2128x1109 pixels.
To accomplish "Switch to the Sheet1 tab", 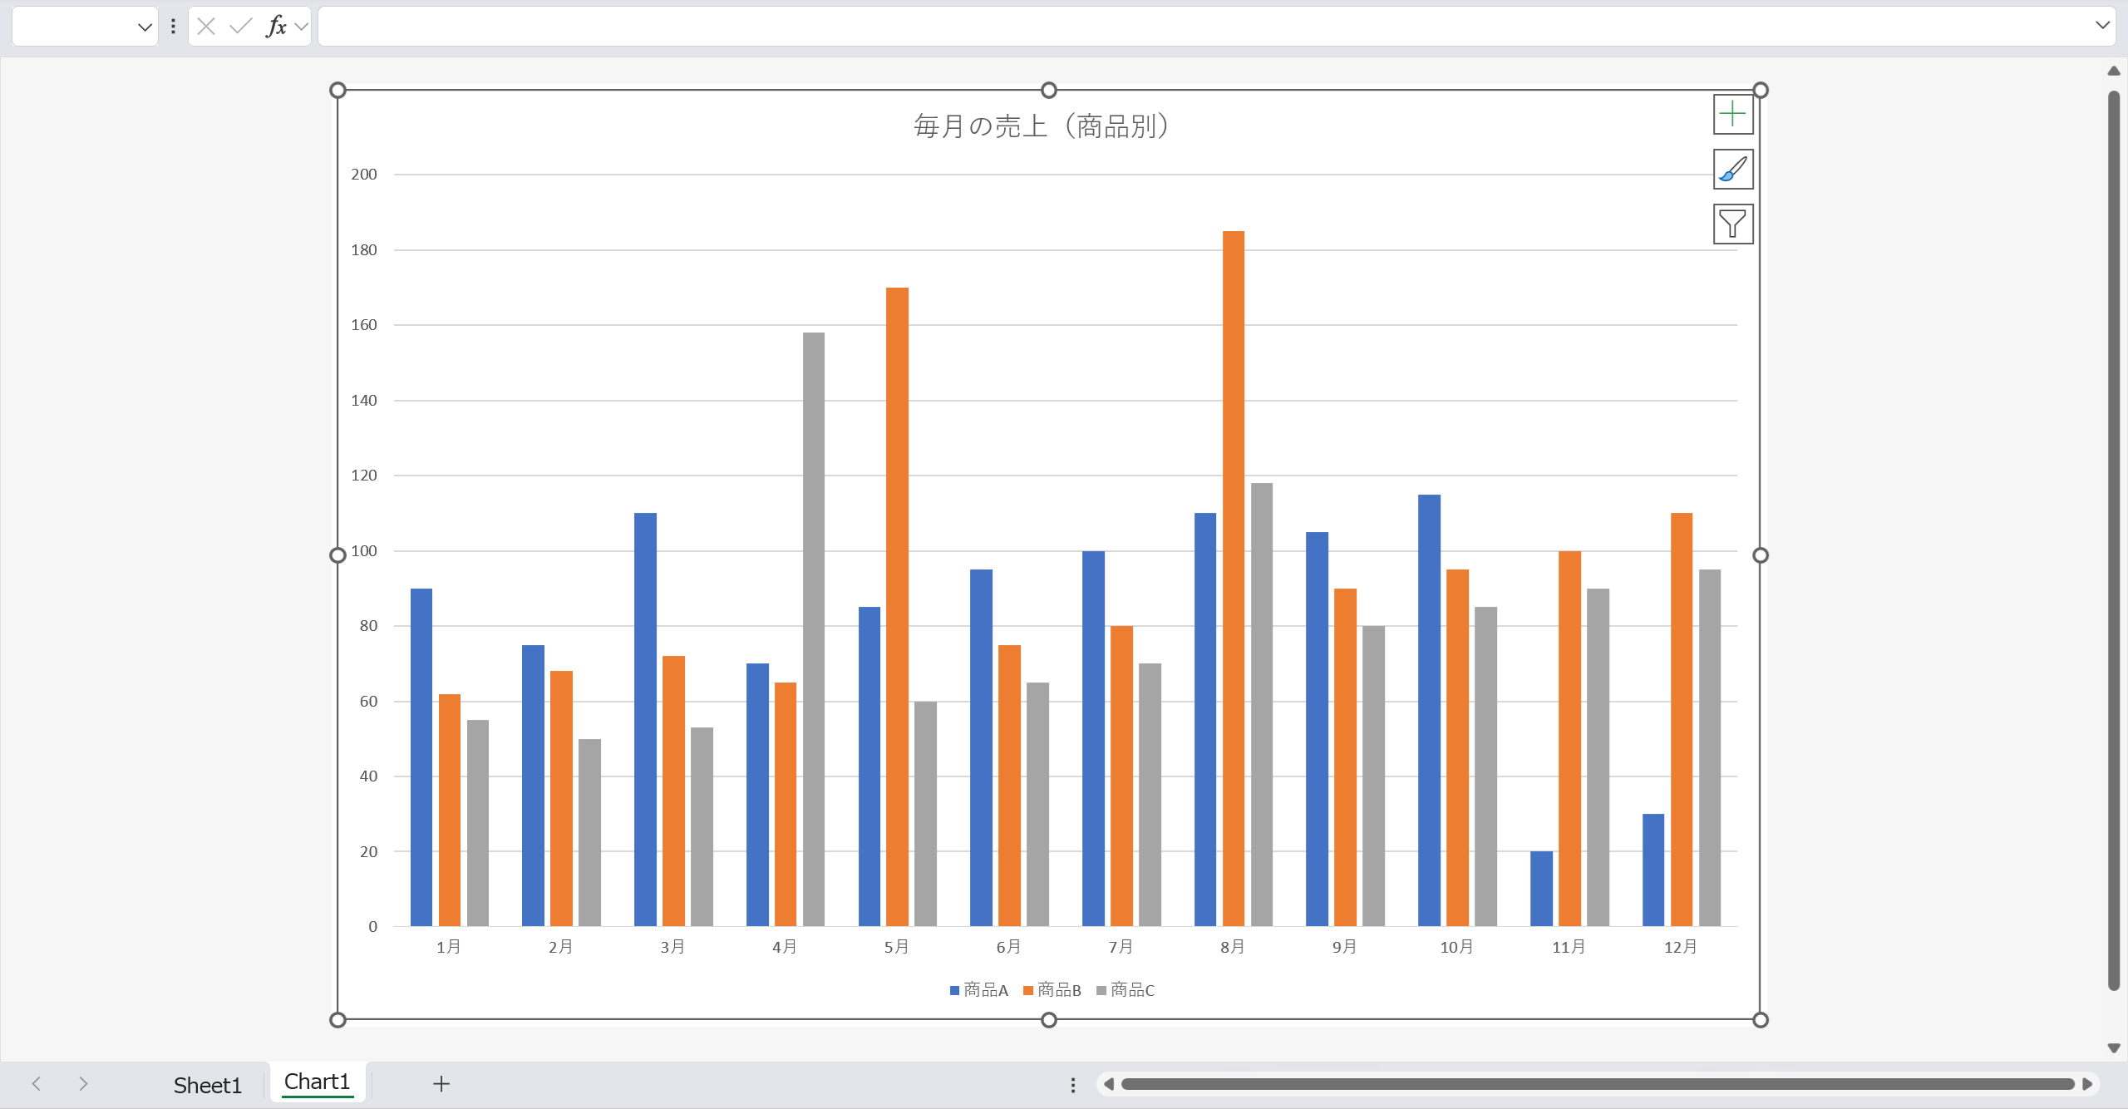I will coord(207,1083).
